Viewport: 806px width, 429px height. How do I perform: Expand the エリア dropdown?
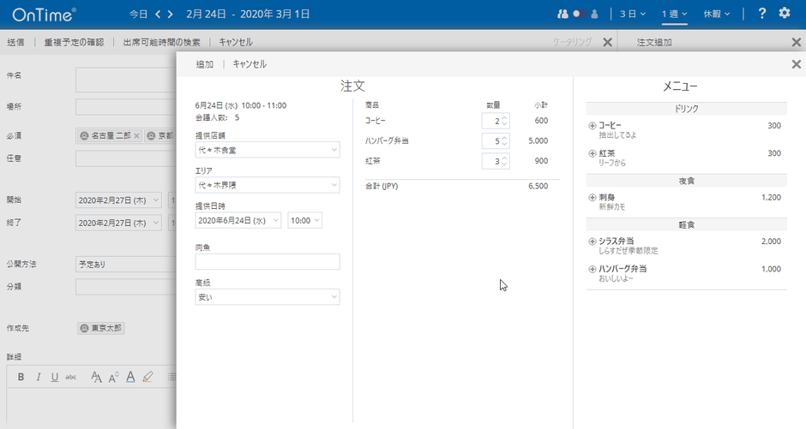pyautogui.click(x=268, y=185)
